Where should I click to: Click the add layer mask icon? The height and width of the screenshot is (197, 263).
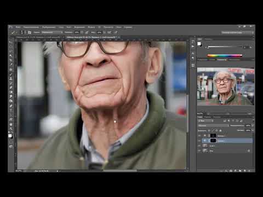[x=231, y=171]
